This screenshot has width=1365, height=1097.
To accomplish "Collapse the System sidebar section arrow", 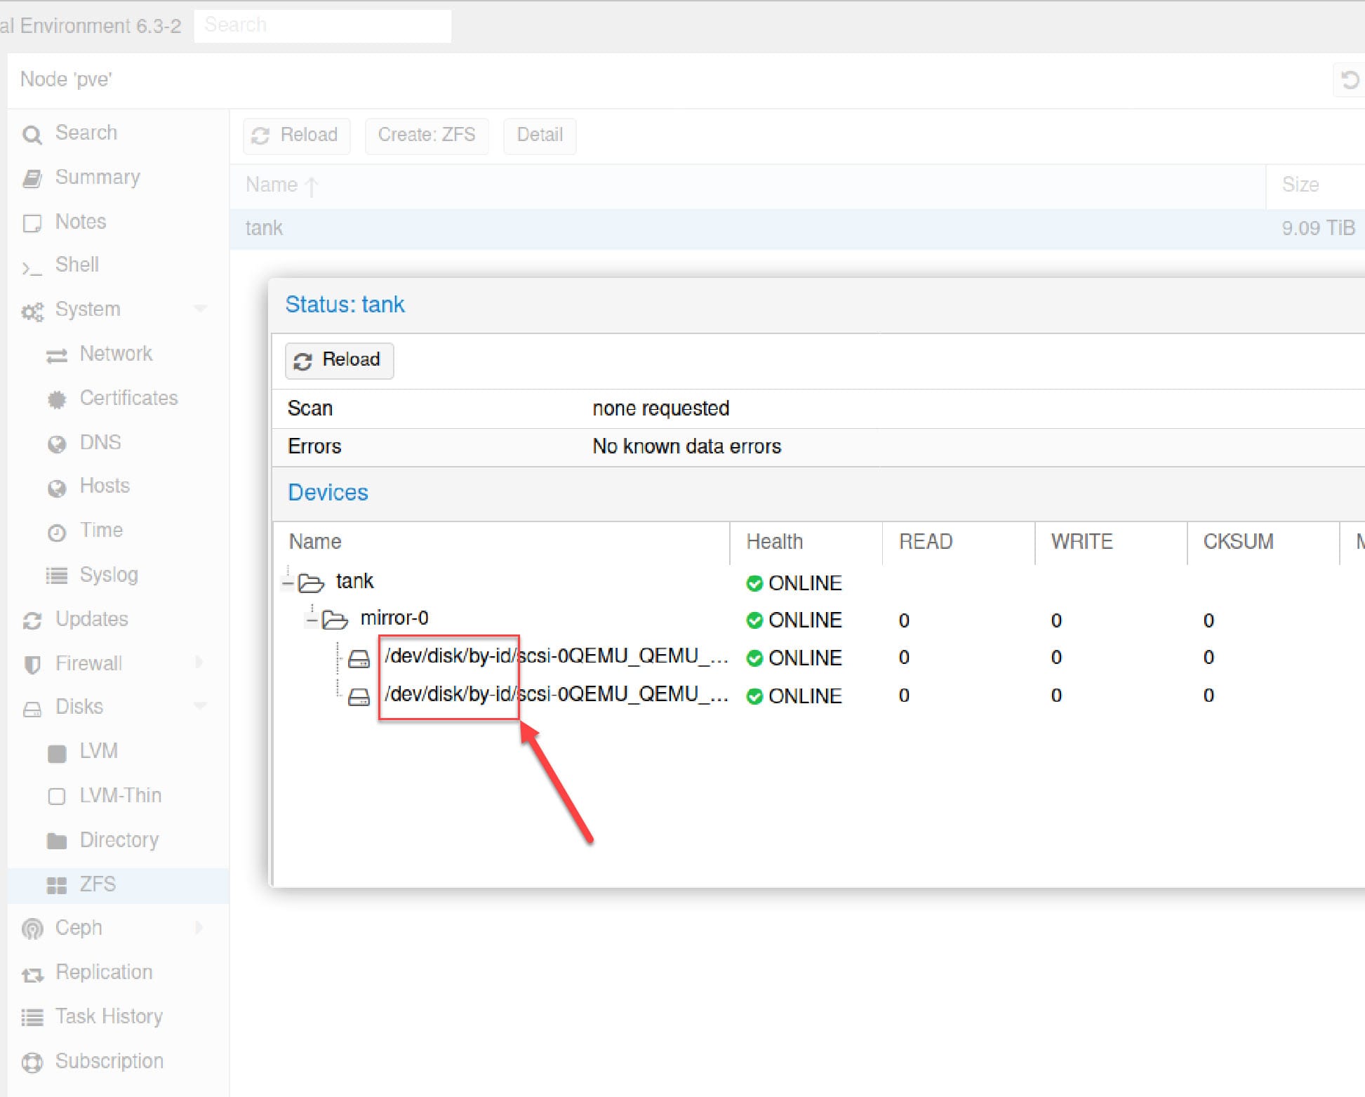I will [x=201, y=309].
